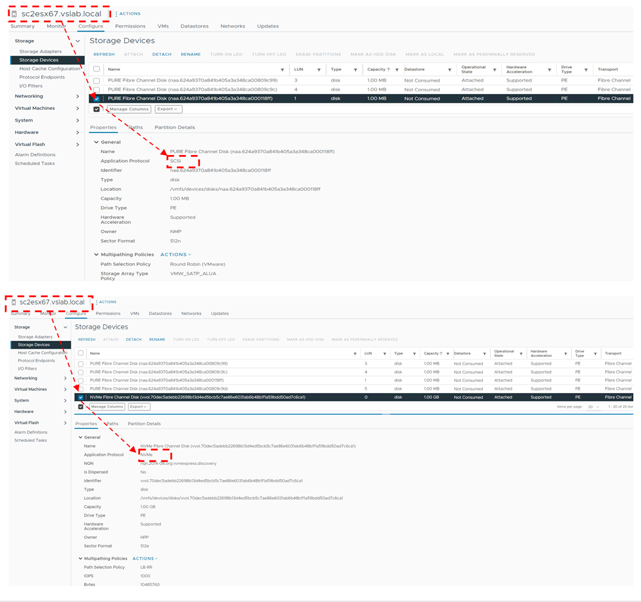Viewport: 641px width, 602px height.
Task: Expand Virtual Machines sidebar section, upper screenshot
Action: click(x=78, y=109)
